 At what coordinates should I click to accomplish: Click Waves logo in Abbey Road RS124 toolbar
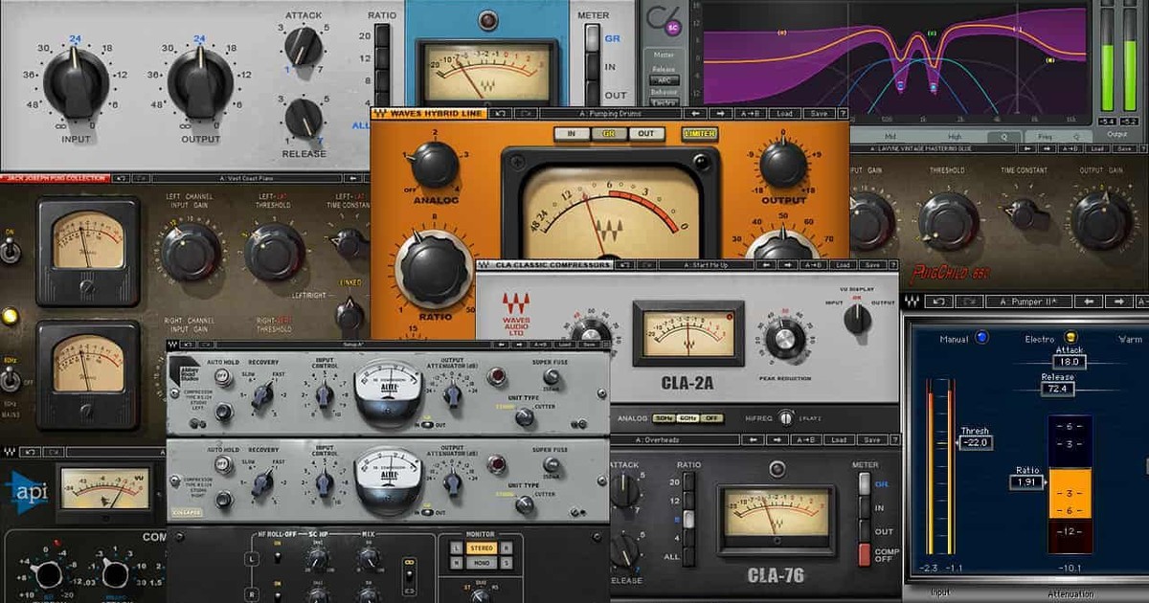172,345
